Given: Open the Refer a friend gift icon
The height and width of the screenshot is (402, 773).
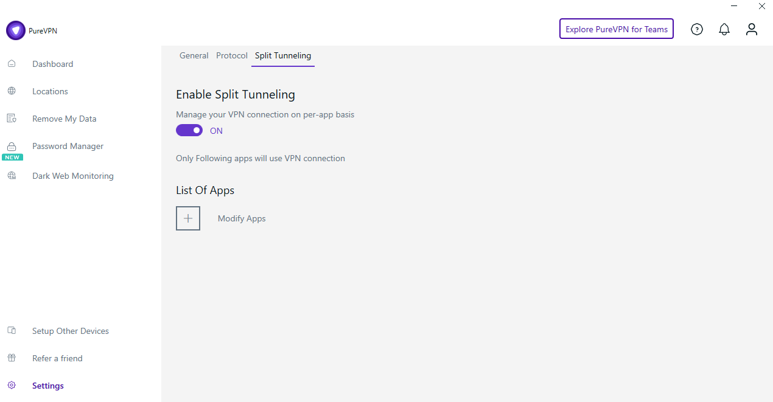Looking at the screenshot, I should [x=12, y=358].
